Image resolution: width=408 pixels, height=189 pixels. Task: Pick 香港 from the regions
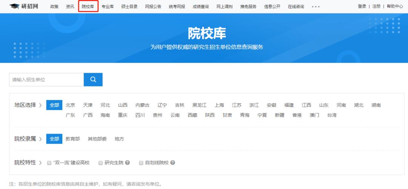pos(297,115)
